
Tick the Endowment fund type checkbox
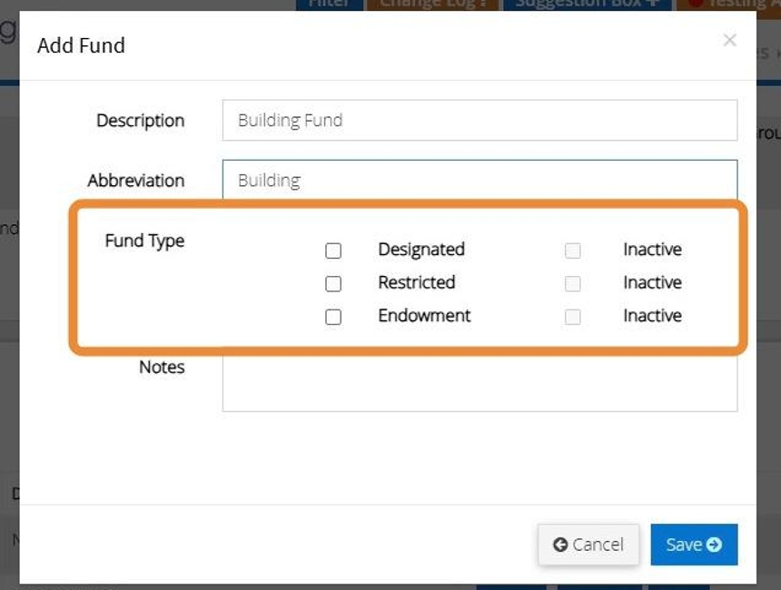333,317
